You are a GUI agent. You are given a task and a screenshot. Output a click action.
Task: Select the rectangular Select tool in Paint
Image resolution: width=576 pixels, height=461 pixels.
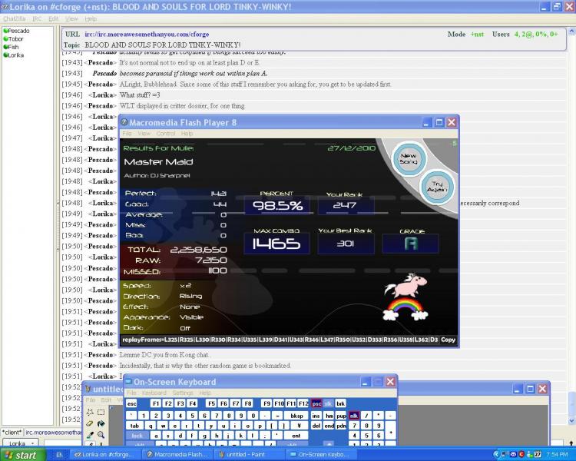click(x=101, y=412)
